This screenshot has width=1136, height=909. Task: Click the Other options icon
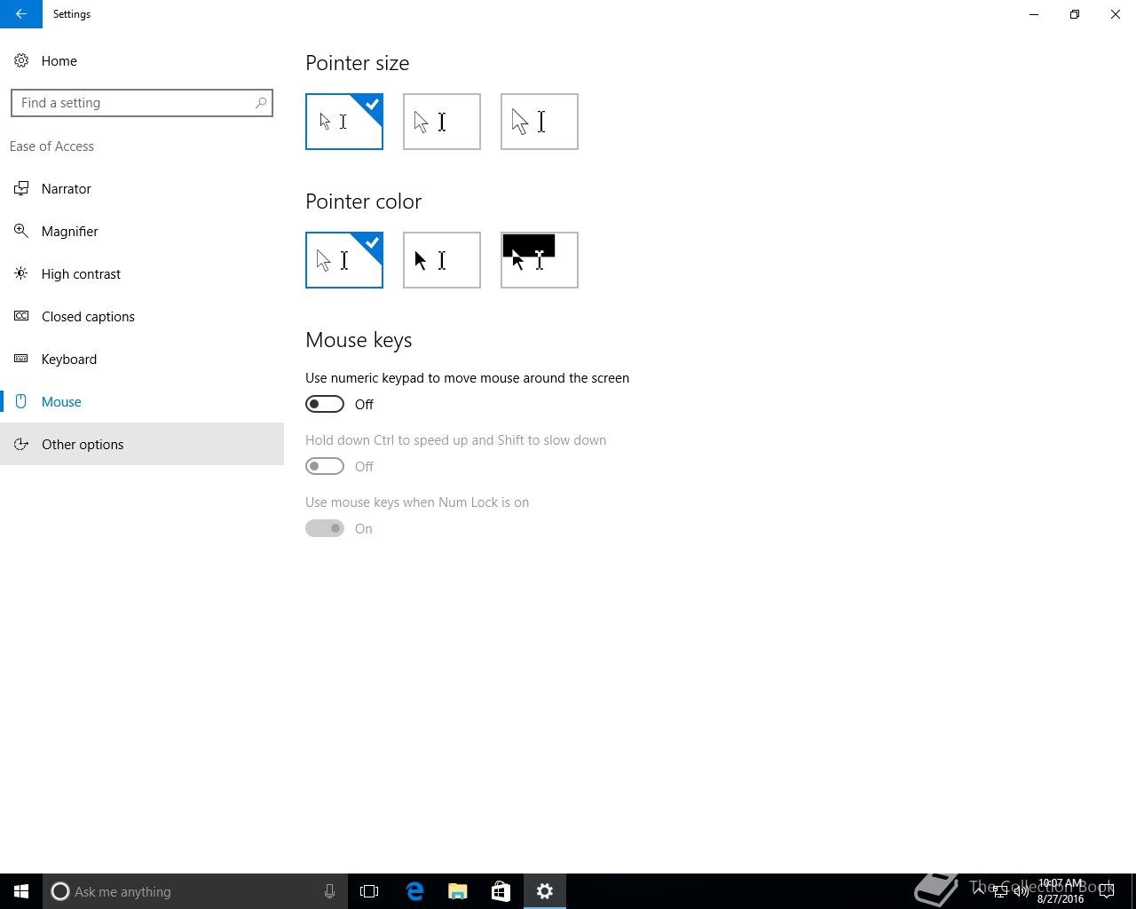pyautogui.click(x=21, y=444)
